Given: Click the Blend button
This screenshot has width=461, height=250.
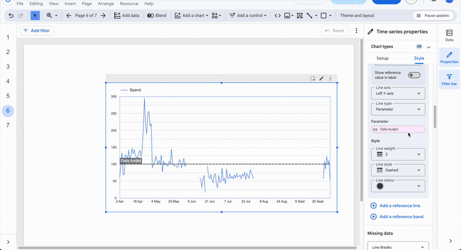Looking at the screenshot, I should coord(157,16).
